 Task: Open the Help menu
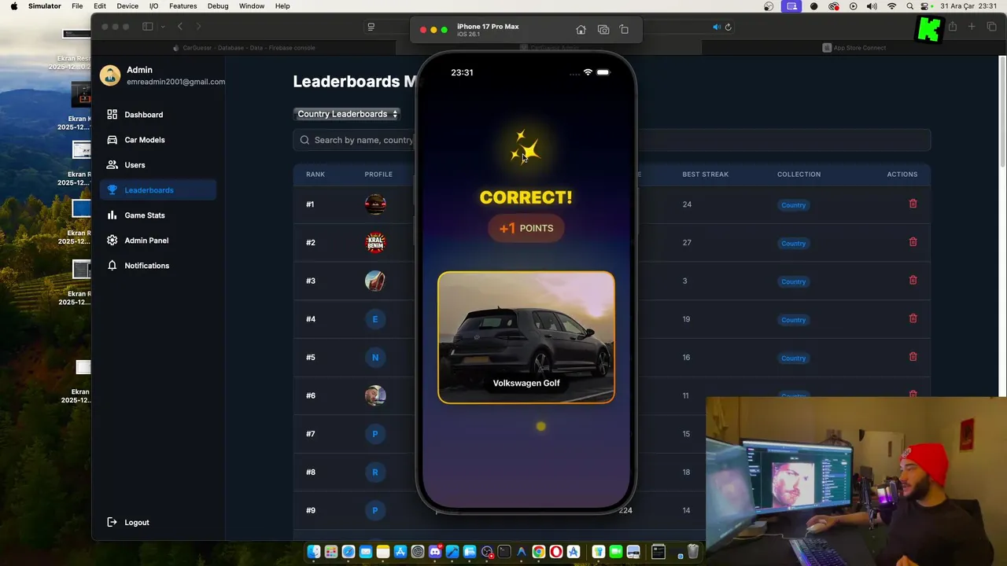282,6
